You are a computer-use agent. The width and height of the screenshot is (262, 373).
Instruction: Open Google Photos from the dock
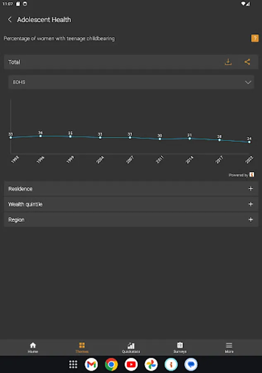151,364
